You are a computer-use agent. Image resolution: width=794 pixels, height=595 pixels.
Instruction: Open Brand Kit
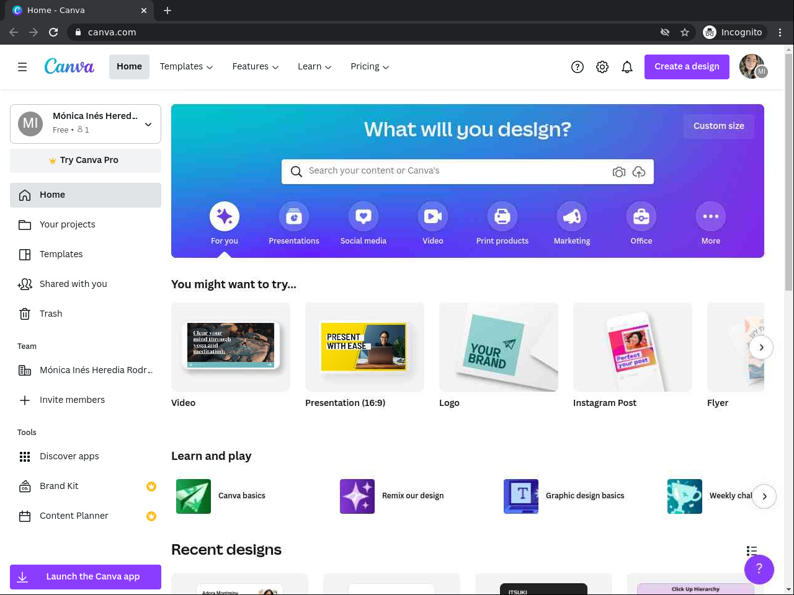[86, 487]
